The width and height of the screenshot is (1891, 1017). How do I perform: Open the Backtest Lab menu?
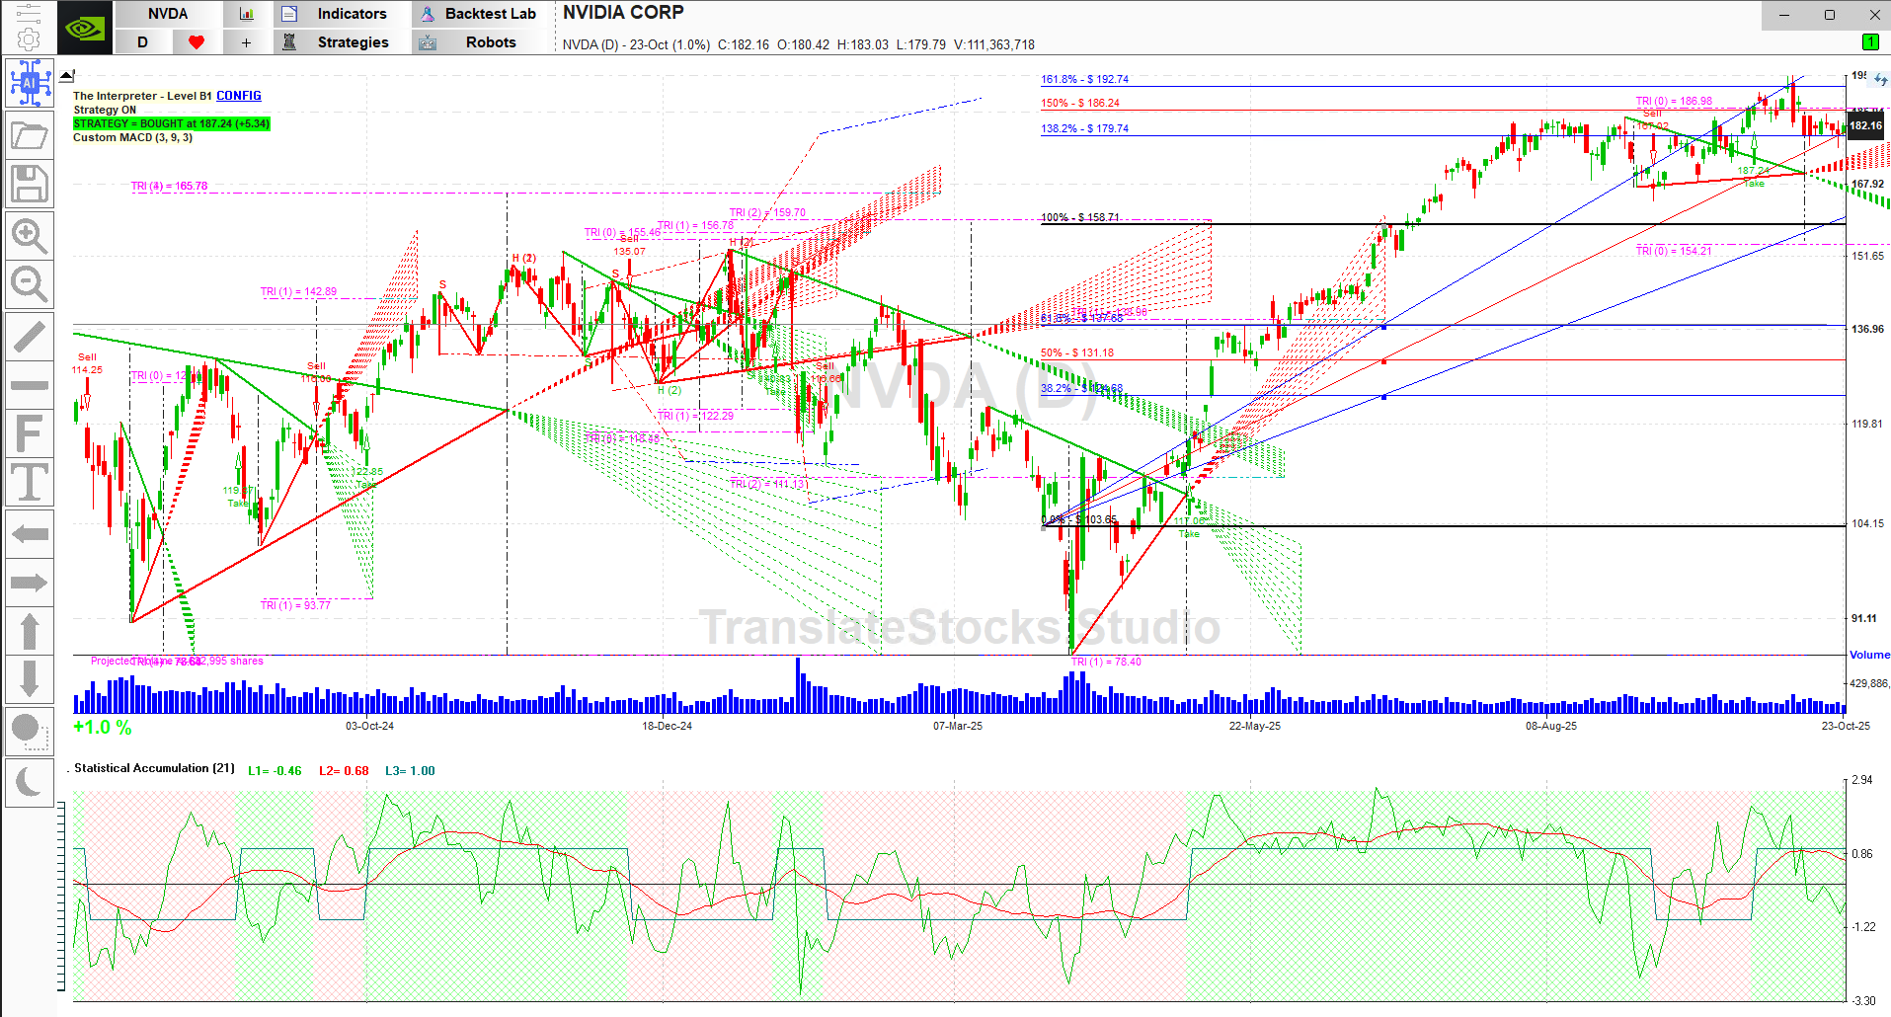478,14
